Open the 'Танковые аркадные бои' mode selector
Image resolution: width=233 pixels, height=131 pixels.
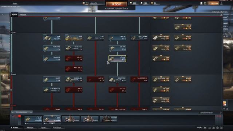(x=116, y=9)
